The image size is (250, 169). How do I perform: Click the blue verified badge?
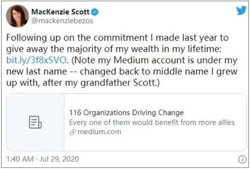[x=95, y=12]
